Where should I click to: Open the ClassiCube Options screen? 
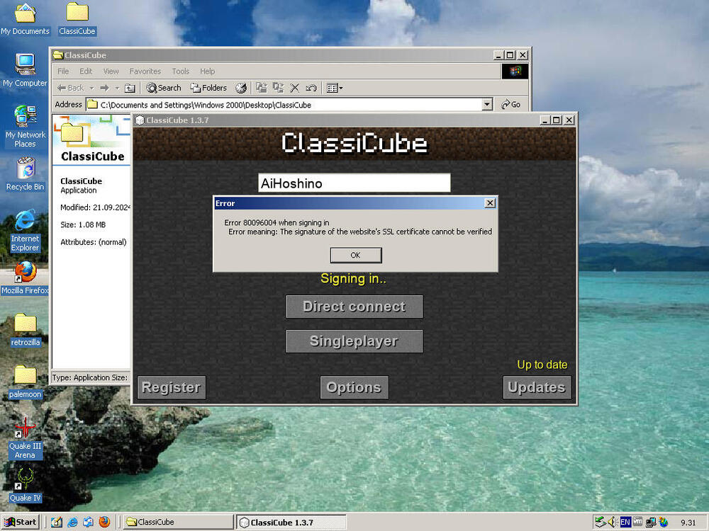(354, 387)
